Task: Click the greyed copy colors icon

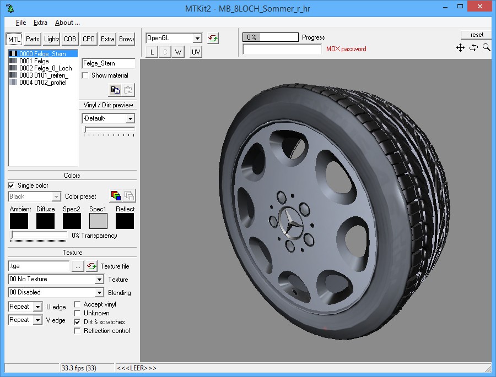Action: (129, 195)
